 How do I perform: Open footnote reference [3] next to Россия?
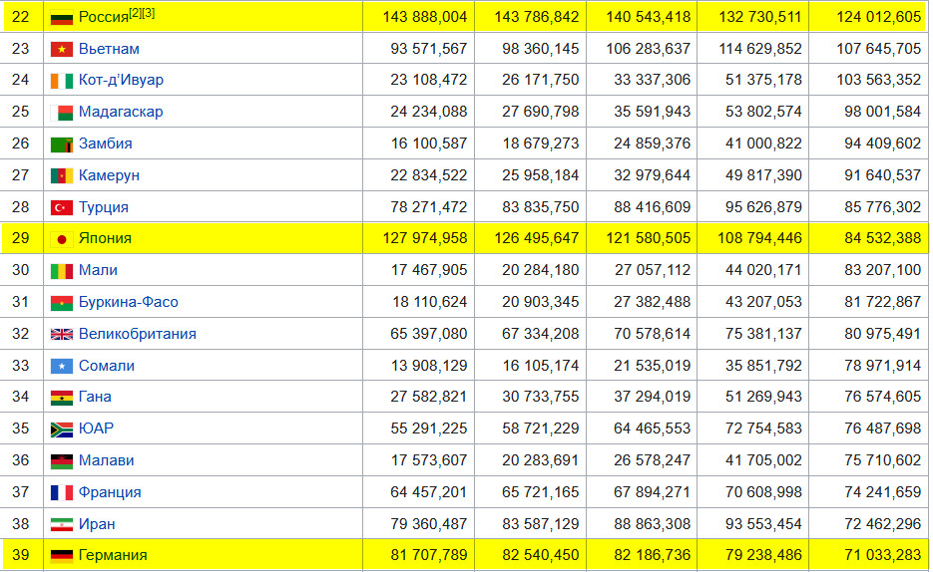point(149,13)
